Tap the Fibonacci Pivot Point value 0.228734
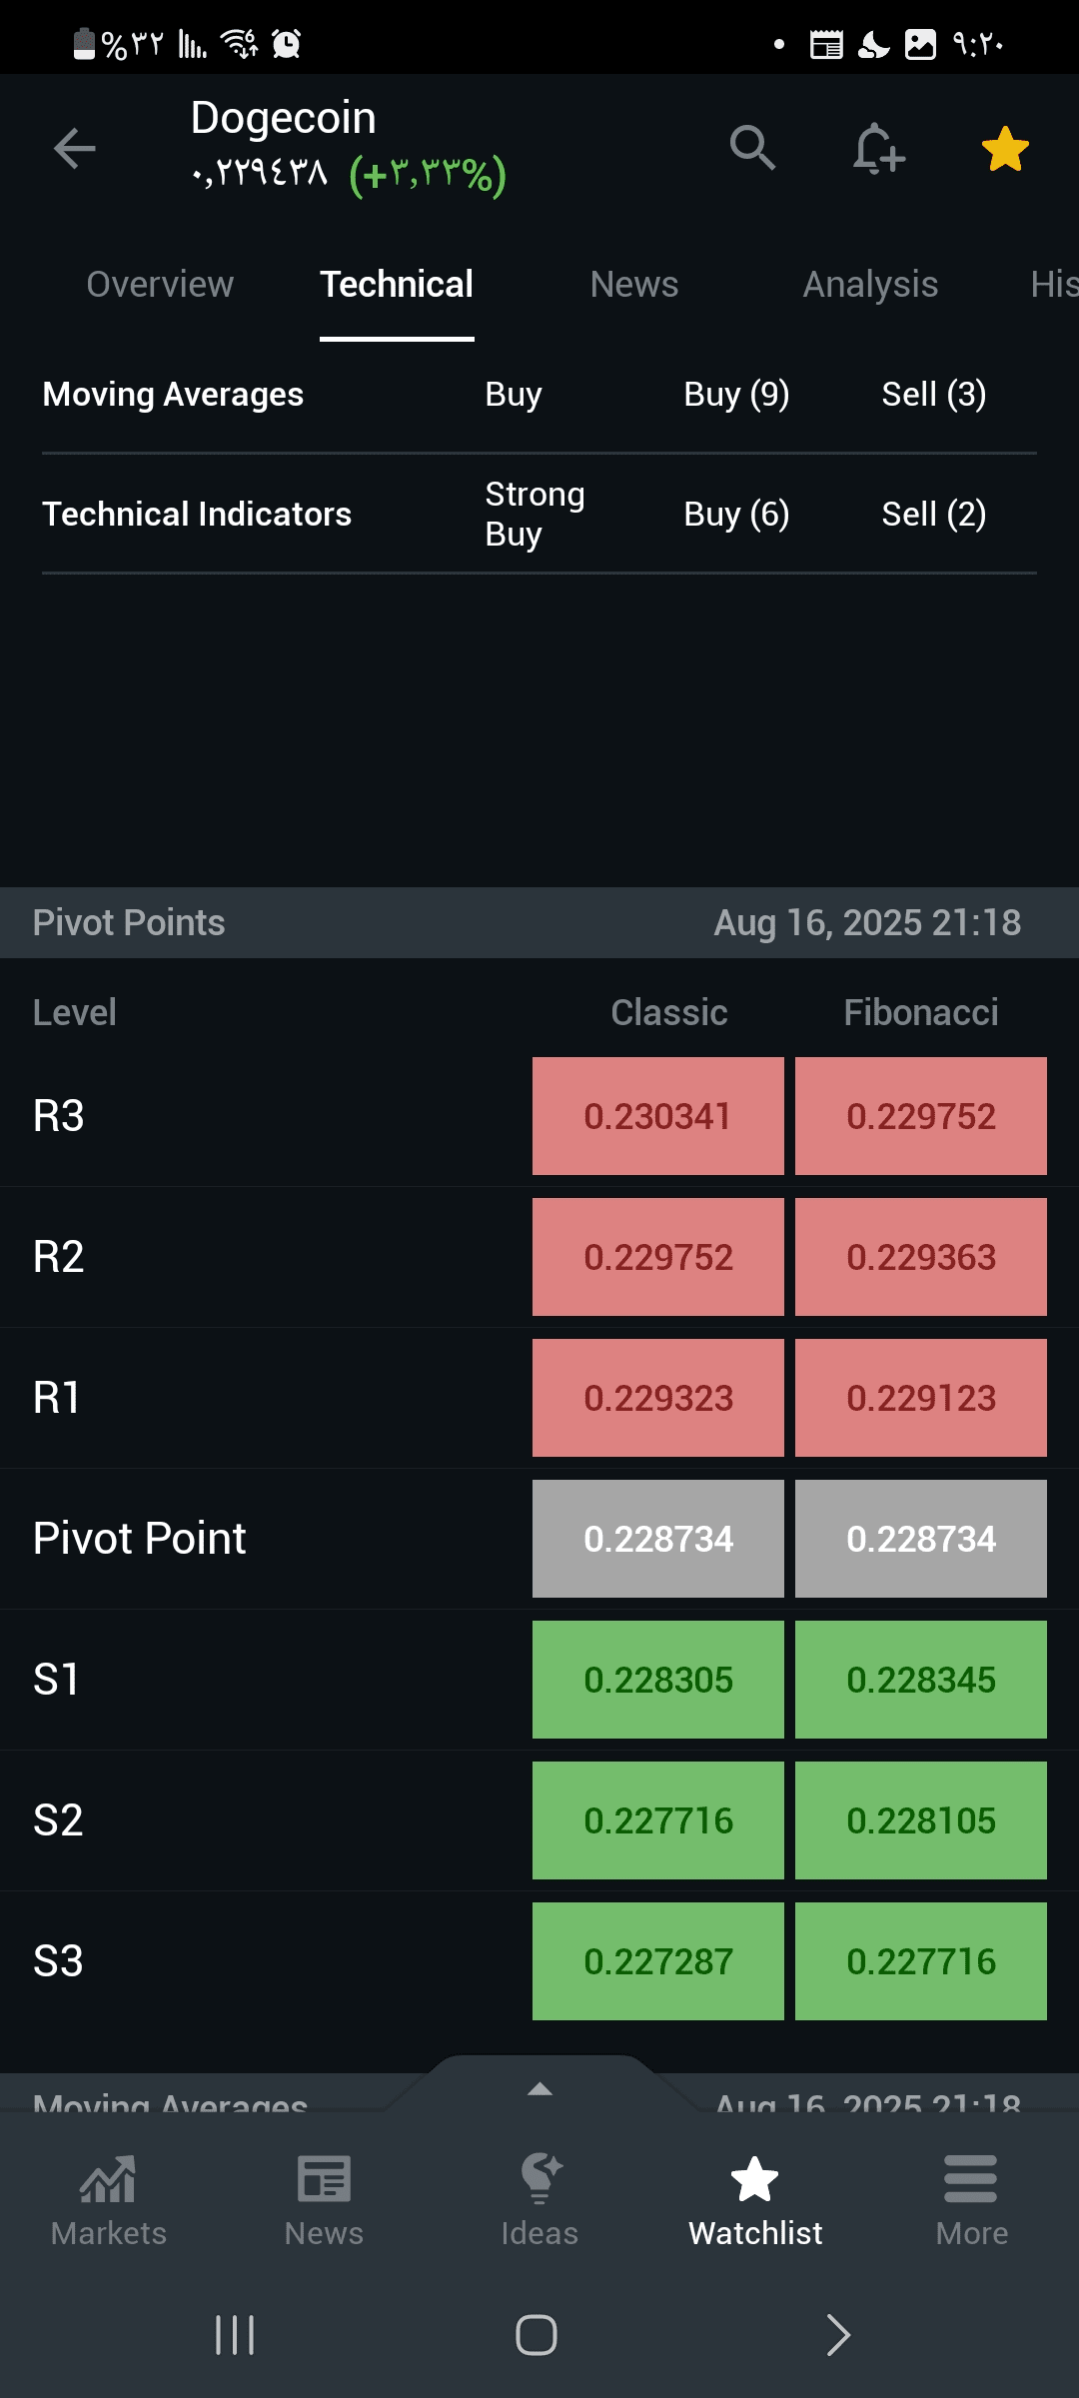Image resolution: width=1079 pixels, height=2398 pixels. [x=921, y=1539]
